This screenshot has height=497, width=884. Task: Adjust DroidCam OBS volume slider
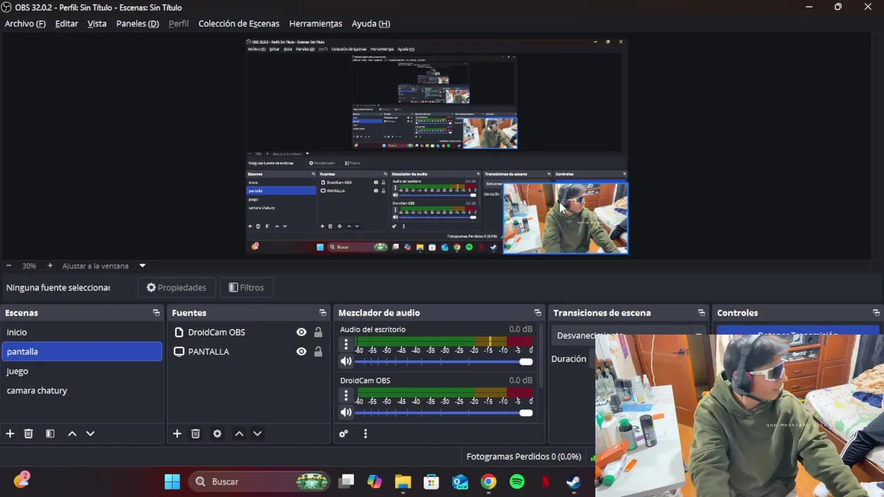click(x=443, y=413)
